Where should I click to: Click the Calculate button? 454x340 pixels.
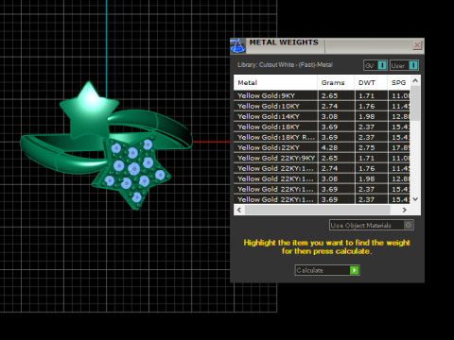(x=327, y=270)
